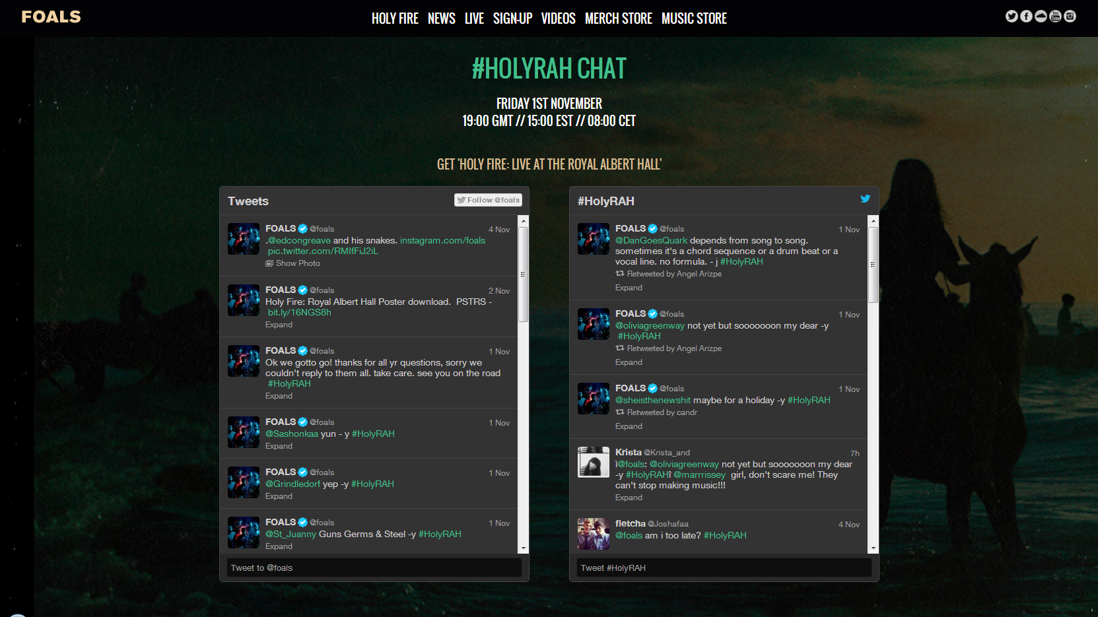Click the FOALS logo in the header
The width and height of the screenshot is (1098, 617).
point(51,17)
